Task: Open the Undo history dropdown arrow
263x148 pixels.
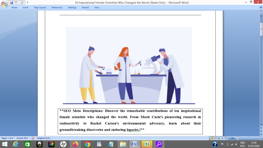Action: tap(18, 3)
